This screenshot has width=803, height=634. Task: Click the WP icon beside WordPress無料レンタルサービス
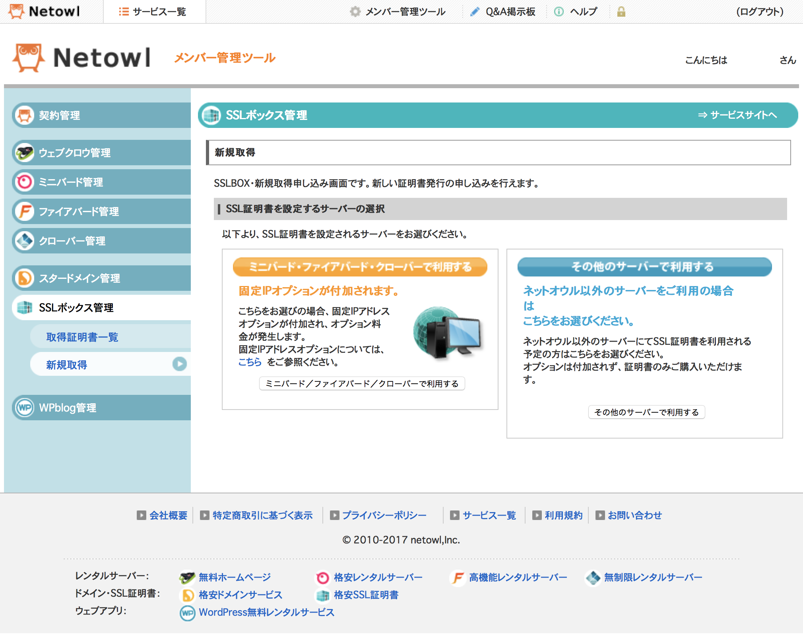(x=187, y=612)
